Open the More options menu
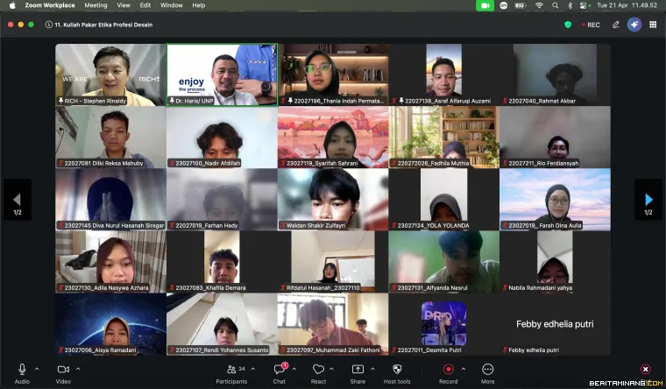The height and width of the screenshot is (389, 666). pos(487,370)
